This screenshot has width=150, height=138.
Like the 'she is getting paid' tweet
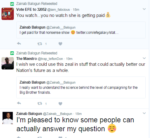pyautogui.click(x=60, y=44)
